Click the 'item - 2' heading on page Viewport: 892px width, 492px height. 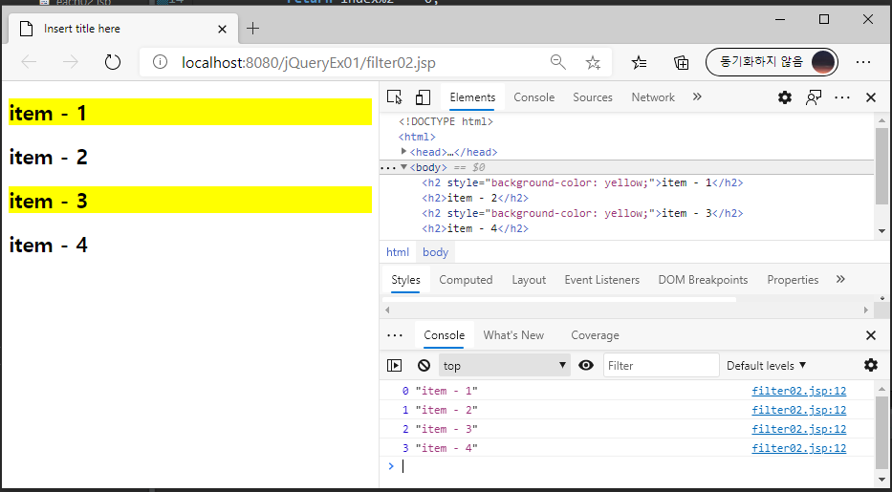point(49,157)
